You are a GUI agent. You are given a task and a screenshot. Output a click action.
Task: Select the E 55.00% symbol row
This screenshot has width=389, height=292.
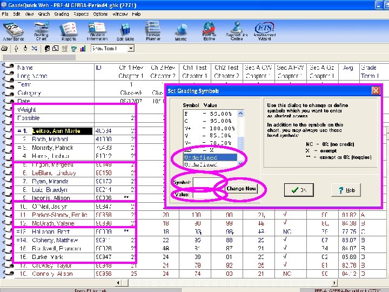(x=210, y=114)
